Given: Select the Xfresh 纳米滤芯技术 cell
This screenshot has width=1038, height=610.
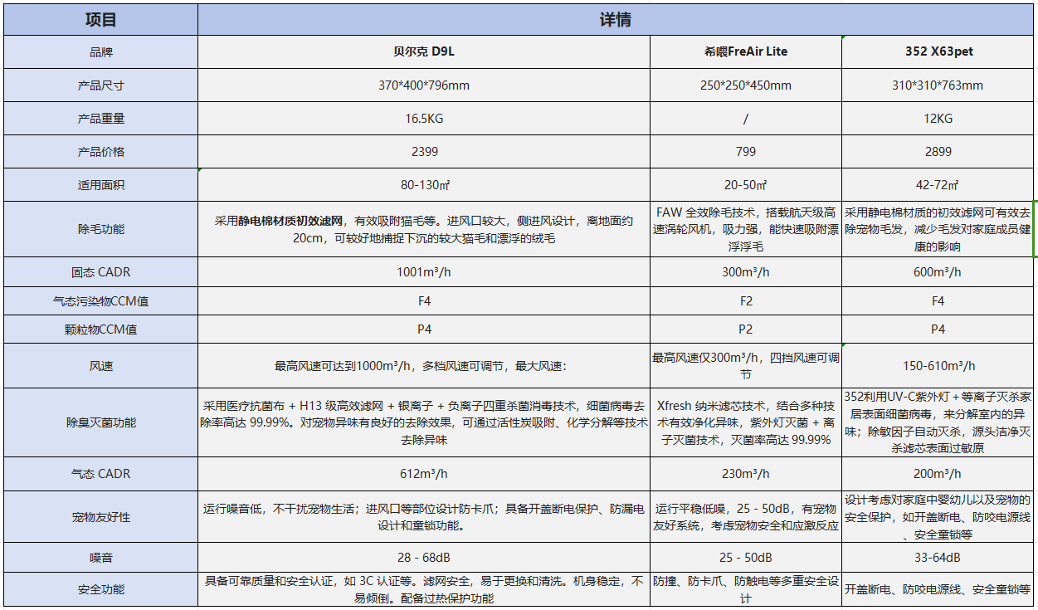Looking at the screenshot, I should [746, 422].
